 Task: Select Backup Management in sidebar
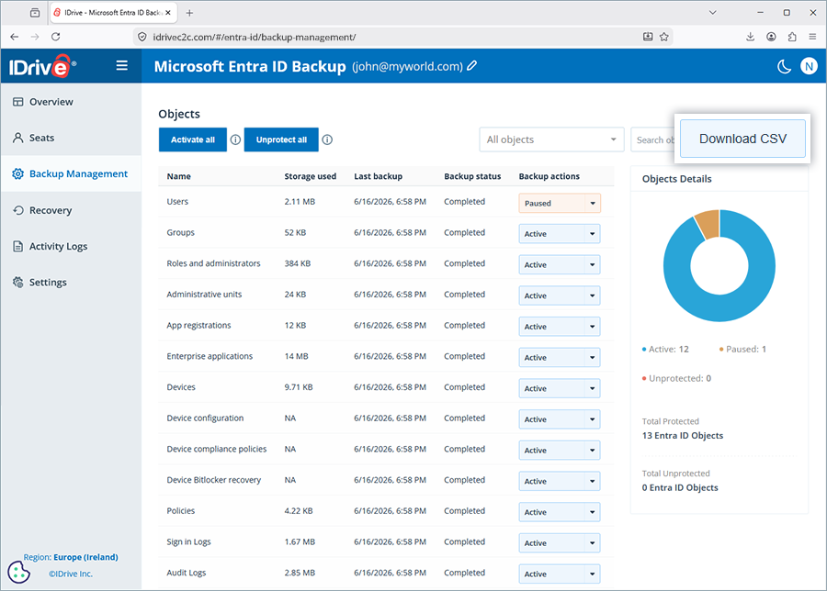pyautogui.click(x=71, y=173)
